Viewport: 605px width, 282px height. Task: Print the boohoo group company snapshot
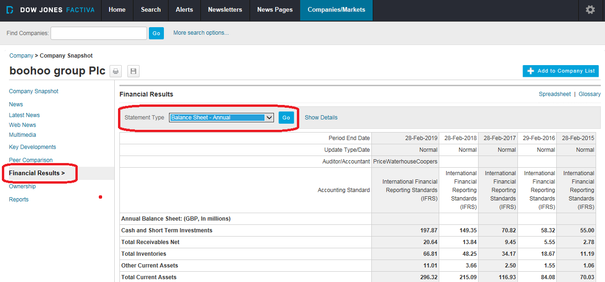pyautogui.click(x=116, y=71)
